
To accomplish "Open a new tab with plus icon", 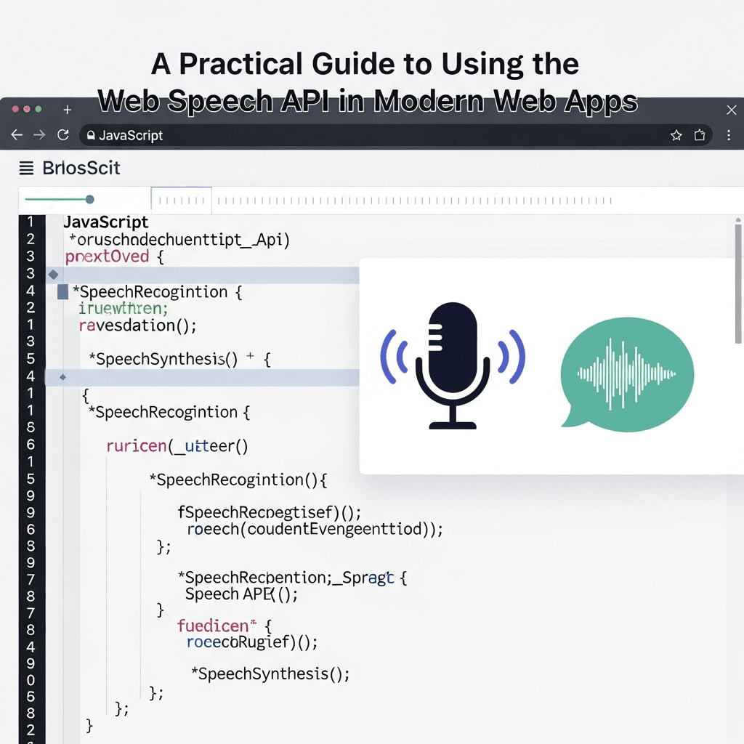I will [68, 110].
